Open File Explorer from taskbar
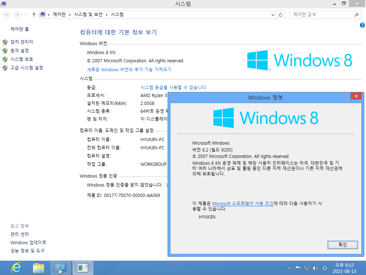This screenshot has height=275, width=366. [39, 268]
